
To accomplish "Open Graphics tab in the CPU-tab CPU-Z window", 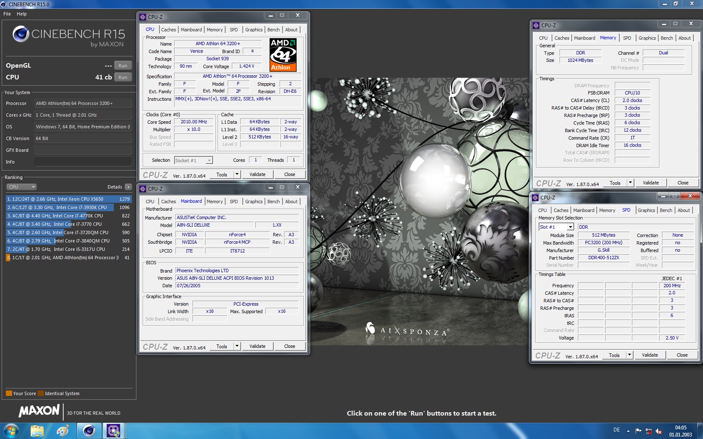I will tap(254, 30).
